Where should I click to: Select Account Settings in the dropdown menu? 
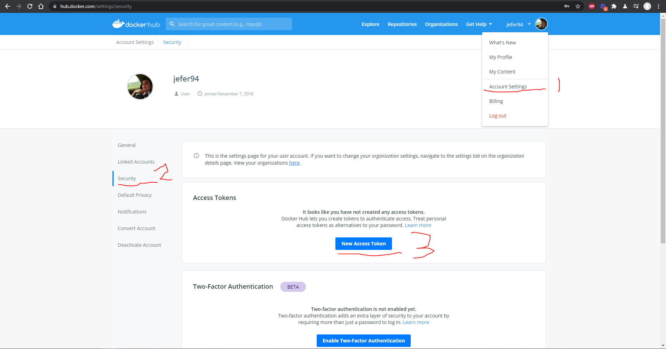508,87
